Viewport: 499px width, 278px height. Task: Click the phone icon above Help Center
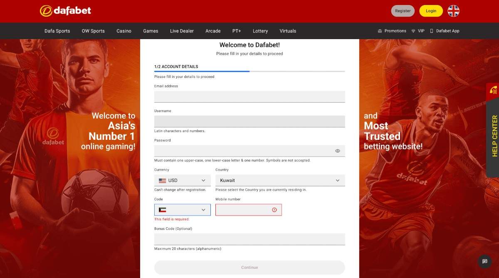[494, 90]
